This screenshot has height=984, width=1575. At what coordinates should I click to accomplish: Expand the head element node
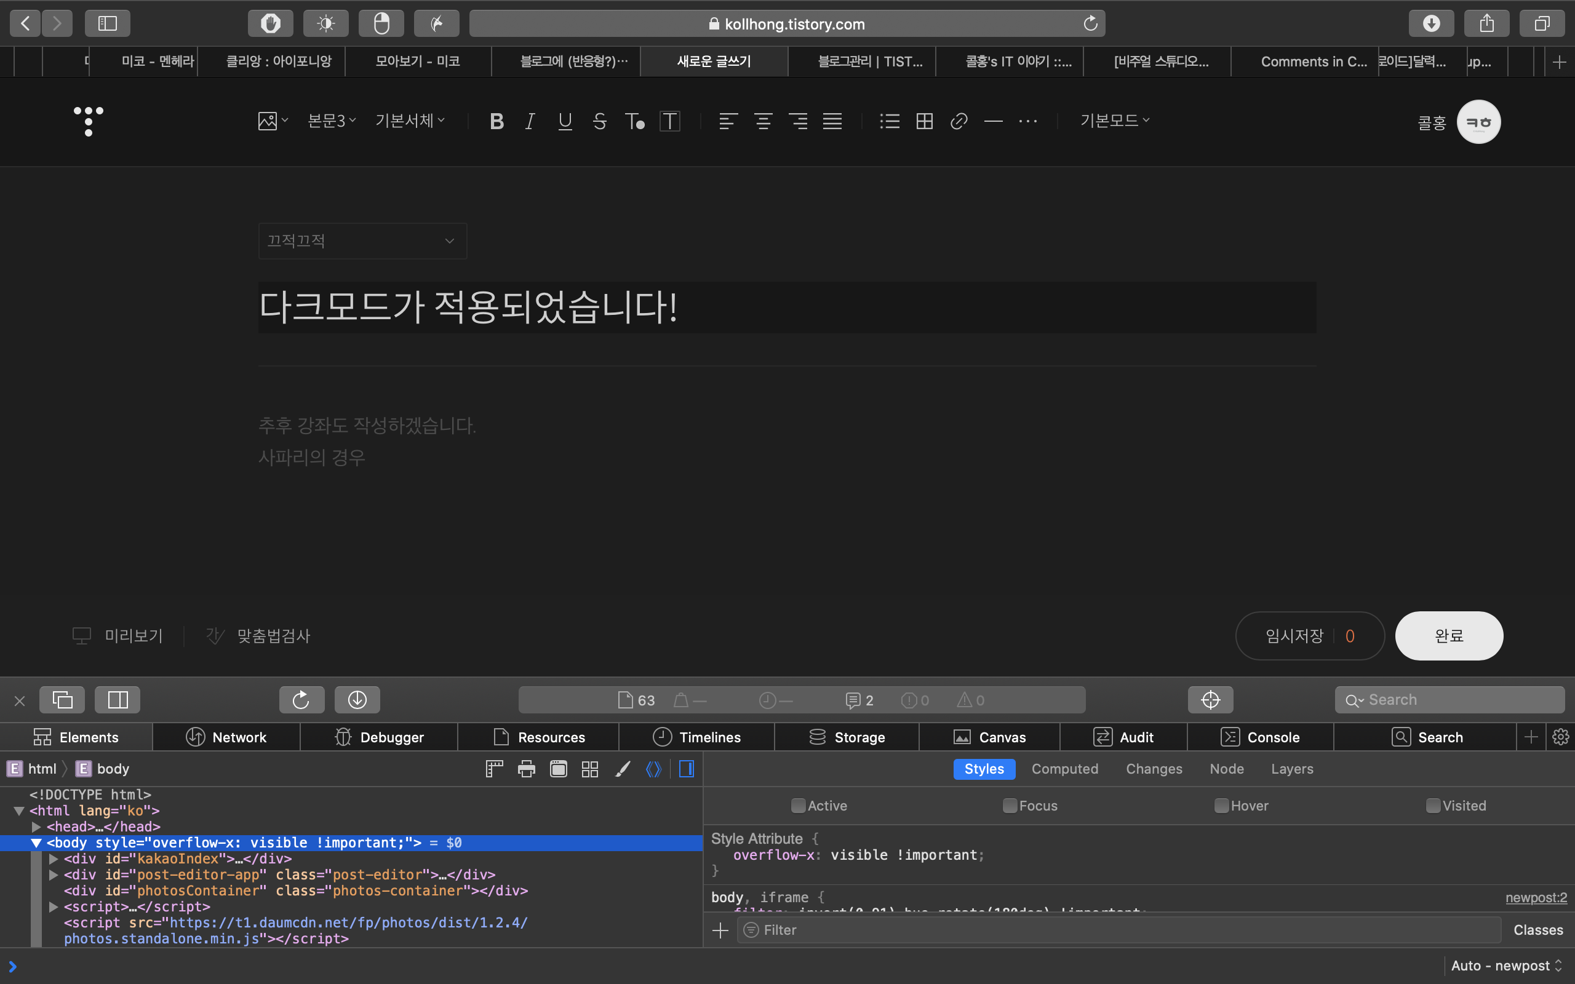(x=36, y=827)
